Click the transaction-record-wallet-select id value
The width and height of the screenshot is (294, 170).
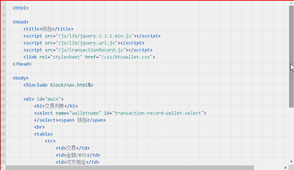[158, 113]
